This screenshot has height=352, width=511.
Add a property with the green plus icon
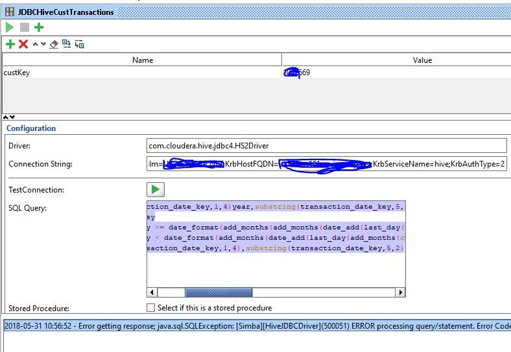pos(10,44)
